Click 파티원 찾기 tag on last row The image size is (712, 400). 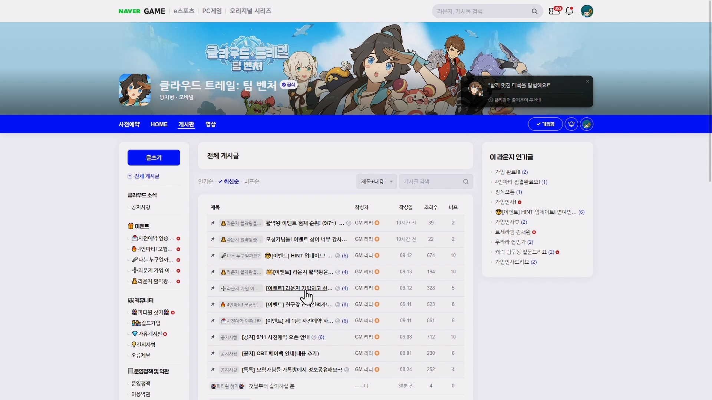(227, 386)
